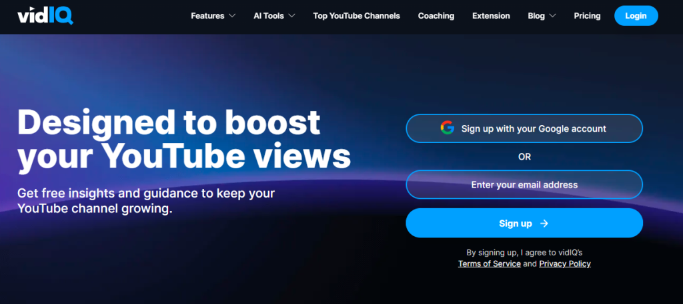Click the arrow icon in Sign up button
This screenshot has width=683, height=304.
click(x=544, y=224)
